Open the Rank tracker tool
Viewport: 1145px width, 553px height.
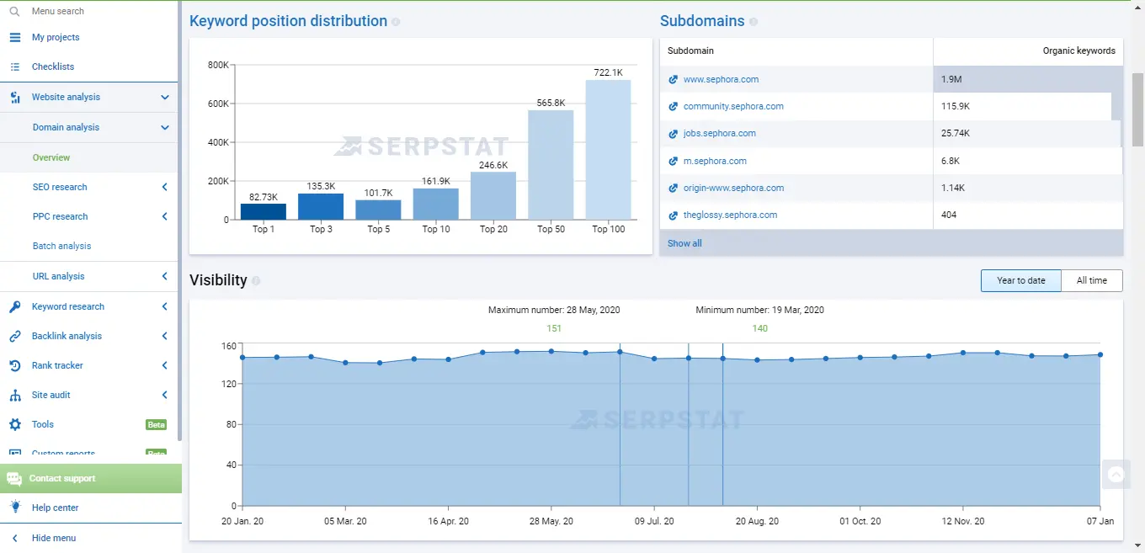click(56, 365)
